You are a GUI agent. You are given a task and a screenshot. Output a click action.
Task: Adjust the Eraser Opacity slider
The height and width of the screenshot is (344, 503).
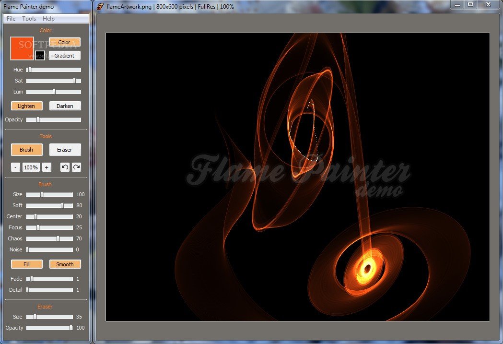[49, 328]
